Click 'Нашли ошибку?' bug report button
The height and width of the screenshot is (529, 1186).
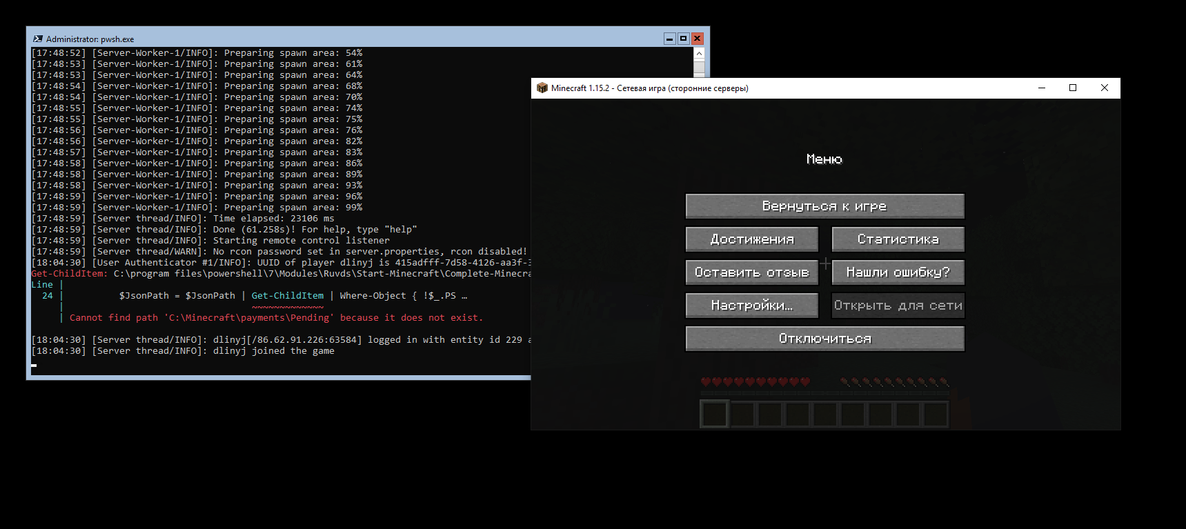click(898, 272)
